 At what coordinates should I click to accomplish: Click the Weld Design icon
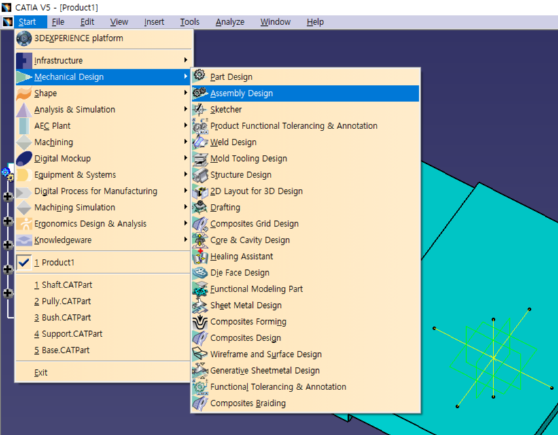pos(200,142)
